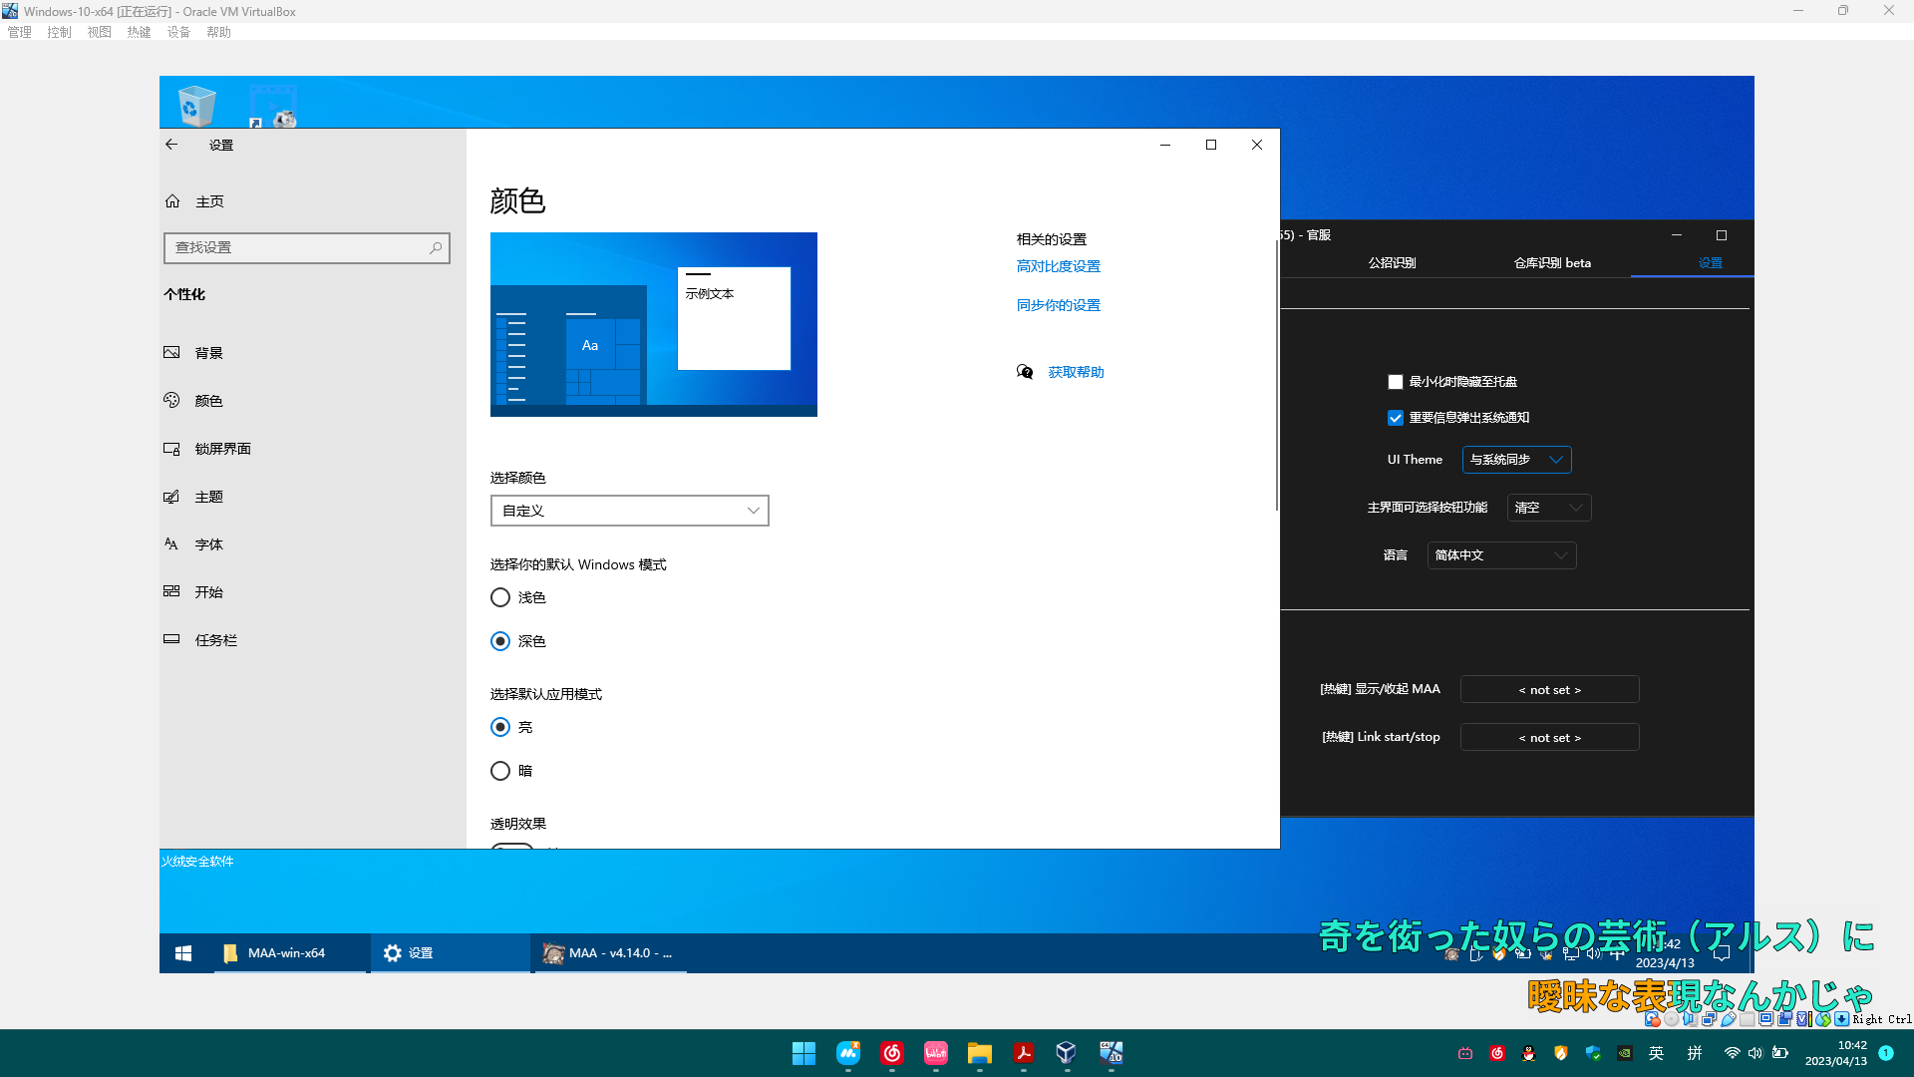Launch NetEase Cloud Music from taskbar
The image size is (1914, 1077).
(x=892, y=1053)
